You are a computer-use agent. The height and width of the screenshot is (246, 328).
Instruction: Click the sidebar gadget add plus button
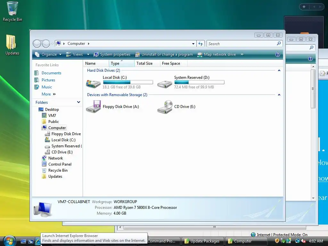(304, 7)
